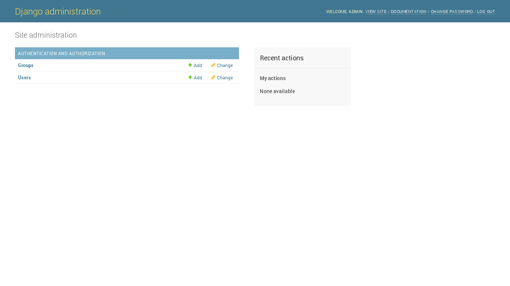This screenshot has height=286, width=510.
Task: Click the Change text link for Groups
Action: click(225, 66)
